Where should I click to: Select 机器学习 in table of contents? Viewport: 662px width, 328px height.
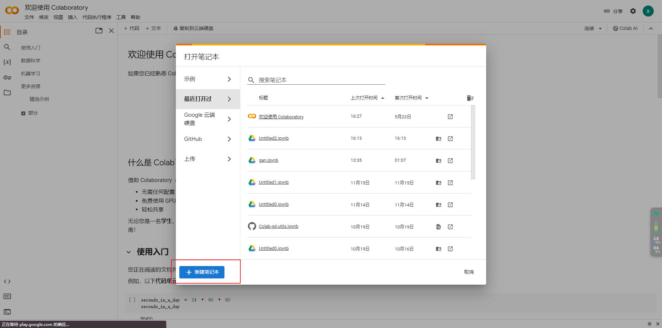[31, 74]
